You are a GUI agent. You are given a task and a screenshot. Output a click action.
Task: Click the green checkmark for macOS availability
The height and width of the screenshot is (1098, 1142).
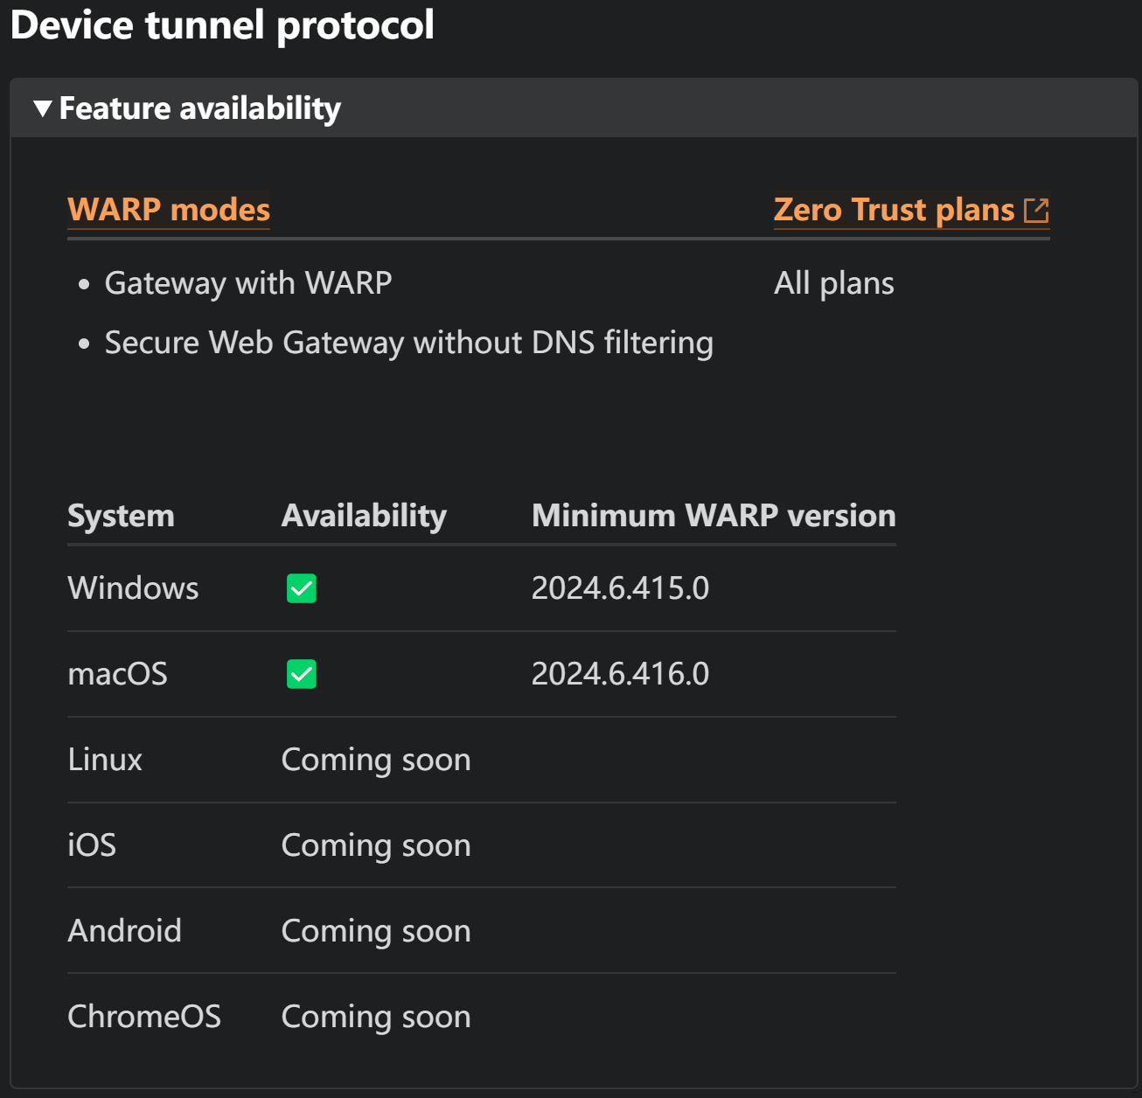(x=302, y=674)
